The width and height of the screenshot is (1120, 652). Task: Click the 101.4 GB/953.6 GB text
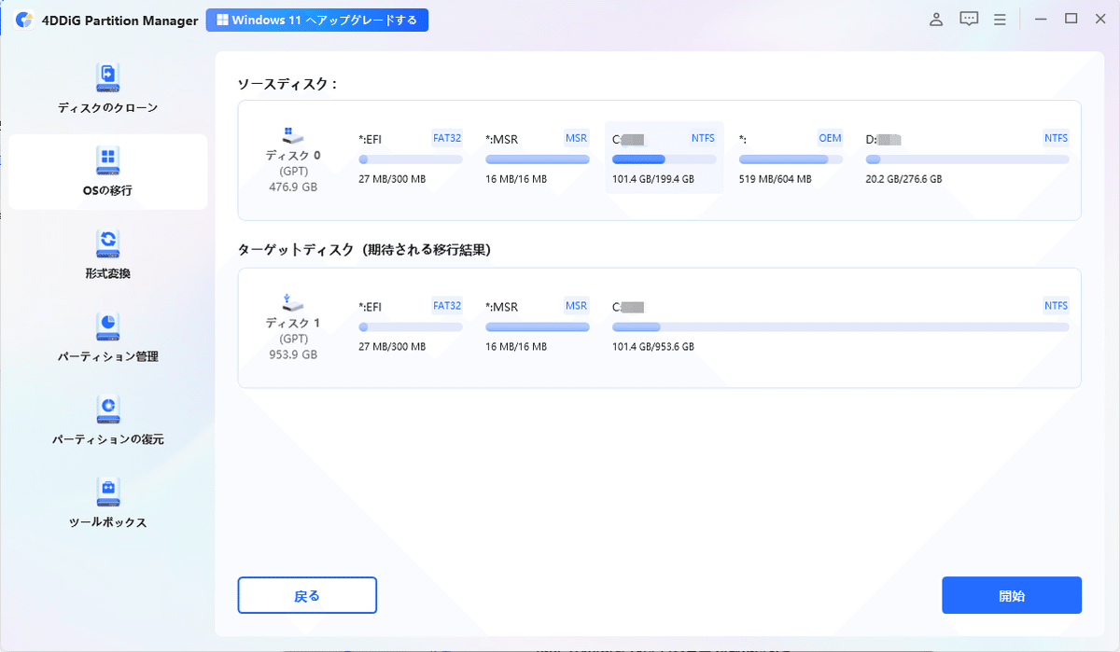click(x=653, y=347)
